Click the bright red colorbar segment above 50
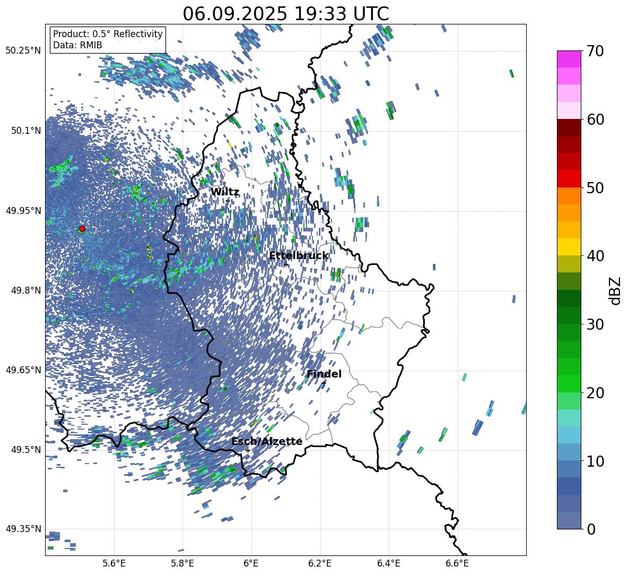This screenshot has height=574, width=628. tap(569, 179)
